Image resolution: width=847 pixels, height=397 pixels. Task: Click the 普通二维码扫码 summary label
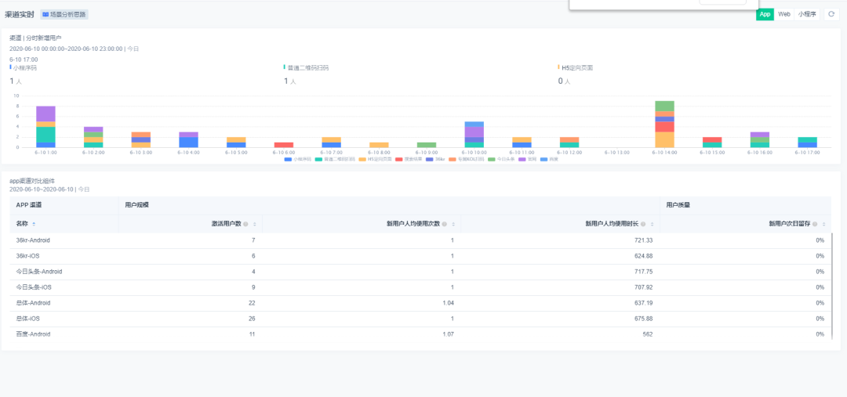pyautogui.click(x=308, y=68)
